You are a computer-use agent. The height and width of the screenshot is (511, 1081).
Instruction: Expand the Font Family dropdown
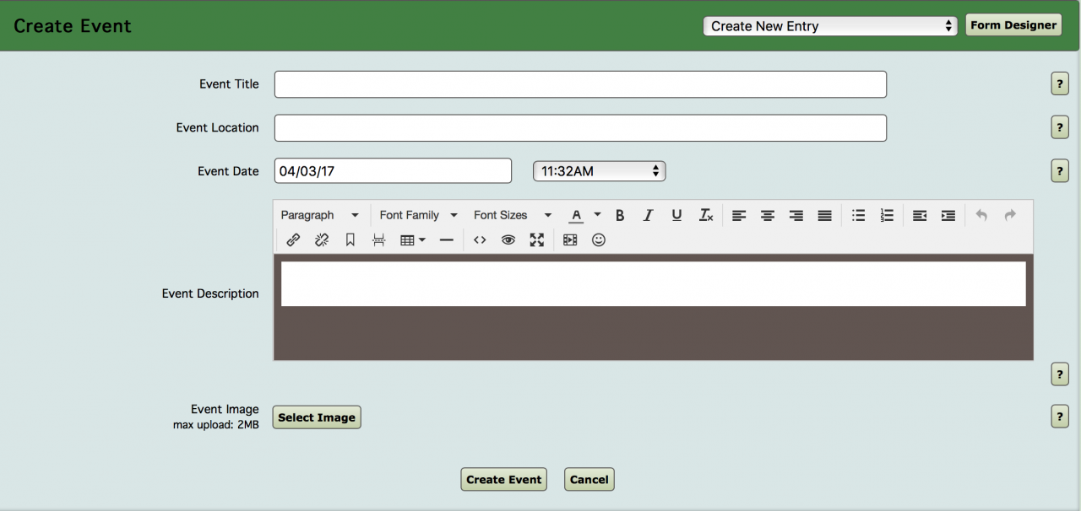tap(418, 215)
